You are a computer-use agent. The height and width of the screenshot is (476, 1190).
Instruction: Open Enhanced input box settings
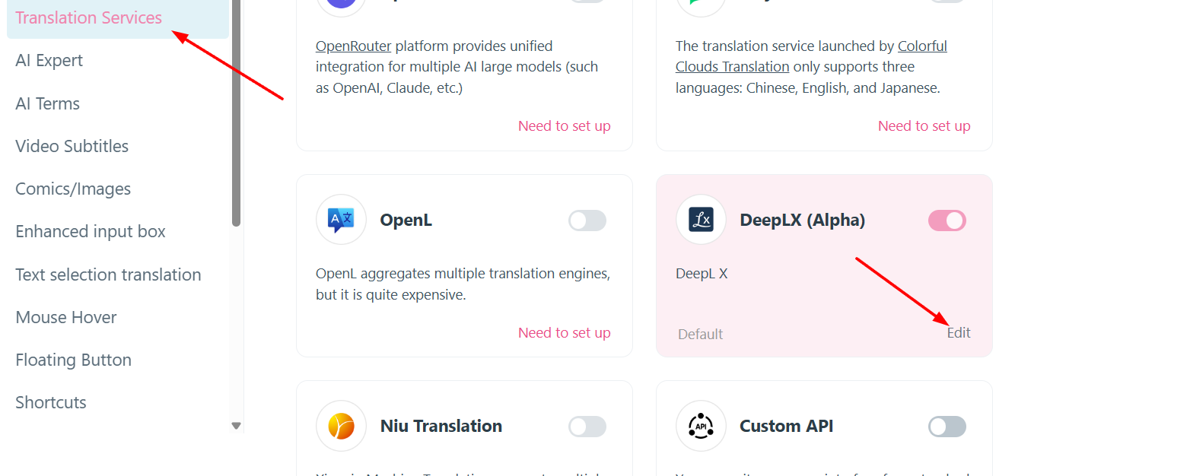91,231
